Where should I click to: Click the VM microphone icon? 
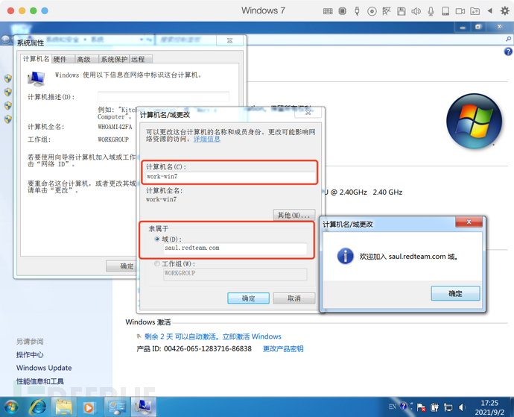431,11
